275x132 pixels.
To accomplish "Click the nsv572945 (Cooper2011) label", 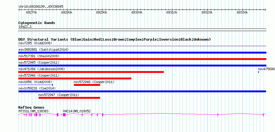I will pos(39,62).
